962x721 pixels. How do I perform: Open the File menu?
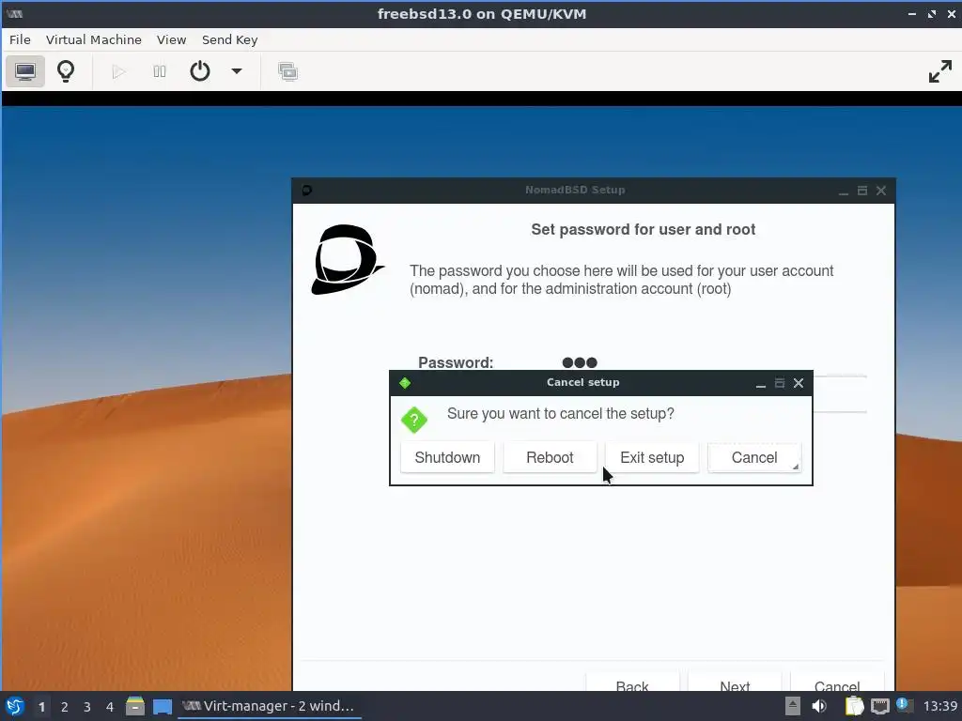20,39
